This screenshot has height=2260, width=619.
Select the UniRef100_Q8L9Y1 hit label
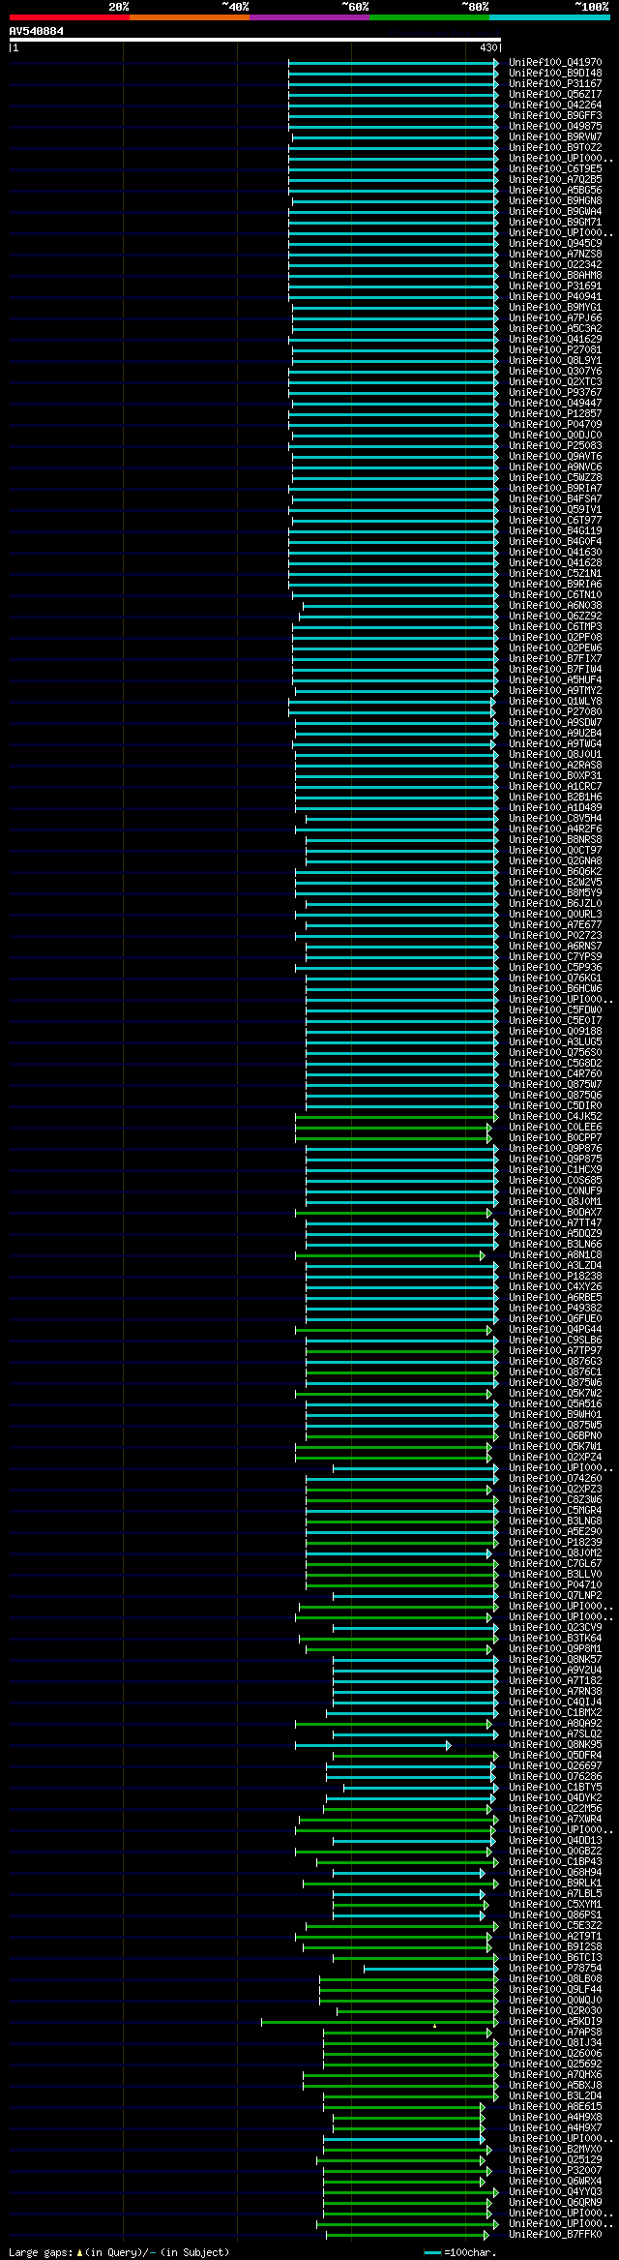coord(555,361)
